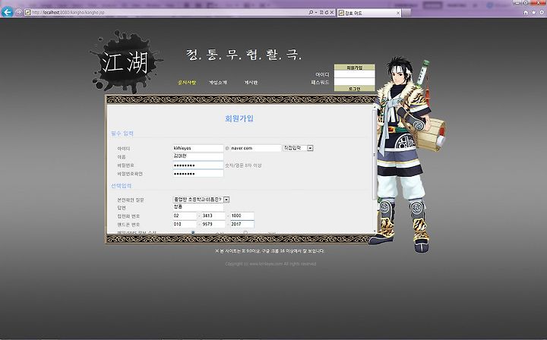Viewport: 547px width, 340px height.
Task: Focus the login 아이디 field
Action: point(355,74)
